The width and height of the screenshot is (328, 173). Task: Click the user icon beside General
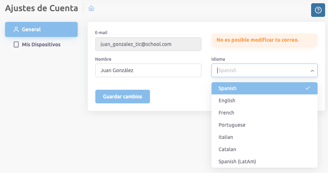click(16, 29)
